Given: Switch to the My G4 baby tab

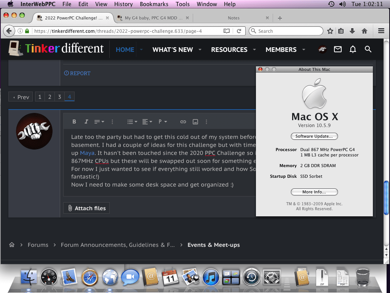Looking at the screenshot, I should click(153, 18).
